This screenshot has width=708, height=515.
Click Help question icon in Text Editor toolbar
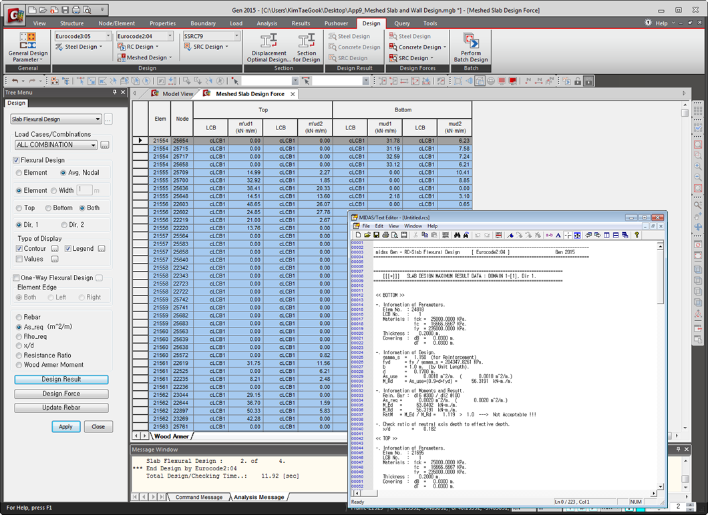click(637, 235)
